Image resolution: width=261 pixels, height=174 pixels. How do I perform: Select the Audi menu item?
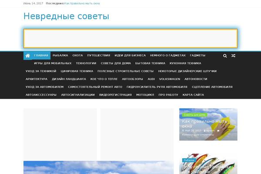click(151, 79)
